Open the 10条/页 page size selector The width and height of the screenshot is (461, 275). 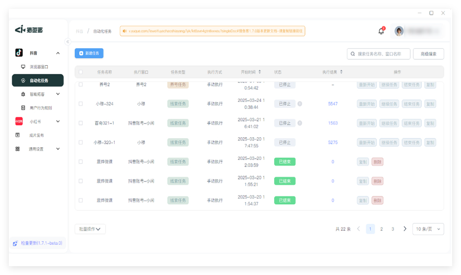pos(428,229)
